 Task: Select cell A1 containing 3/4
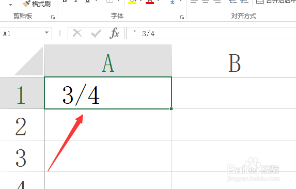pyautogui.click(x=108, y=93)
